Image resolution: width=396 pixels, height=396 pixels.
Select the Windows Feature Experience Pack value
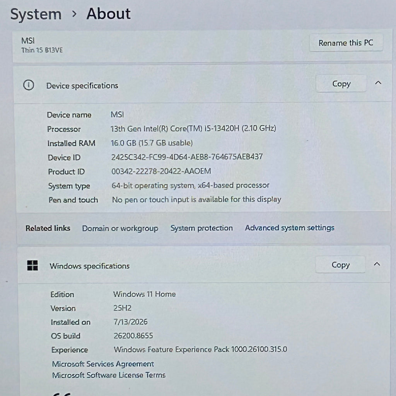pyautogui.click(x=201, y=349)
